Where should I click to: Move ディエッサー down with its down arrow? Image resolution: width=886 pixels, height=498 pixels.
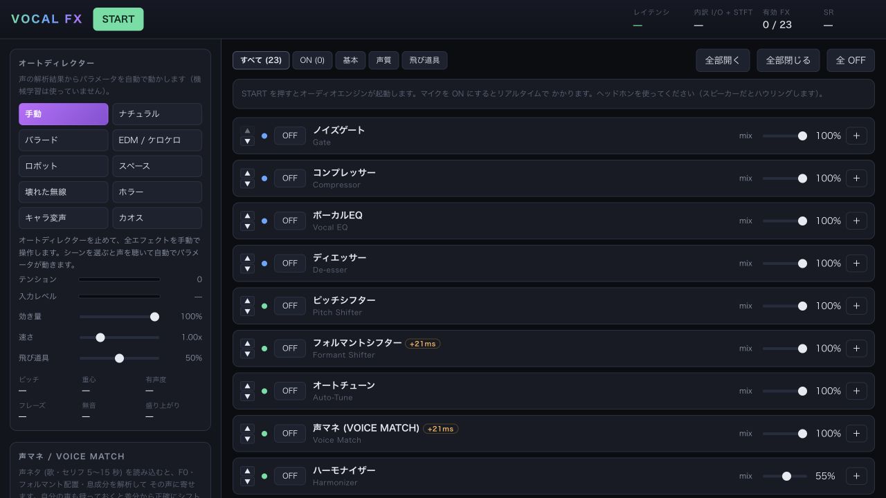coord(247,269)
